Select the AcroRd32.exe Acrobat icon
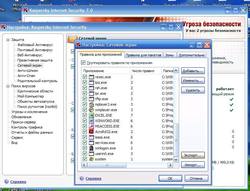The height and width of the screenshot is (191, 250). pos(91,132)
